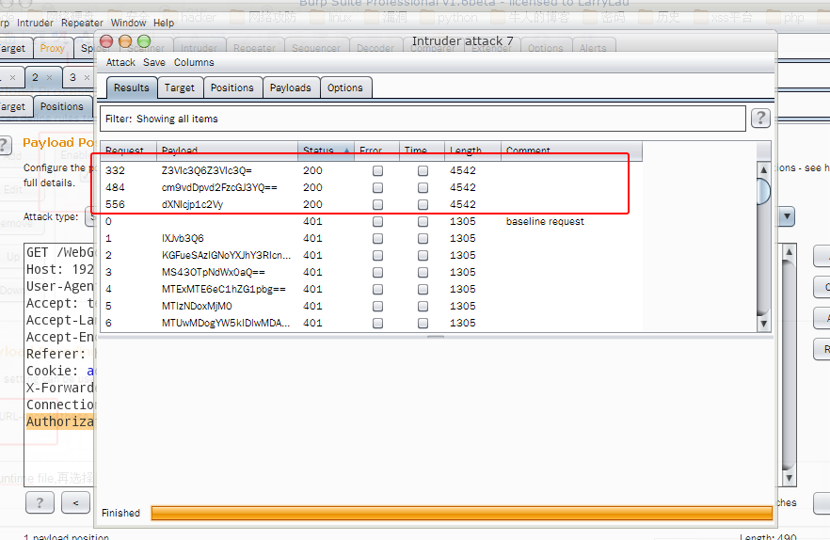Open Help menu in Burp menu bar
The height and width of the screenshot is (540, 830).
click(x=164, y=23)
